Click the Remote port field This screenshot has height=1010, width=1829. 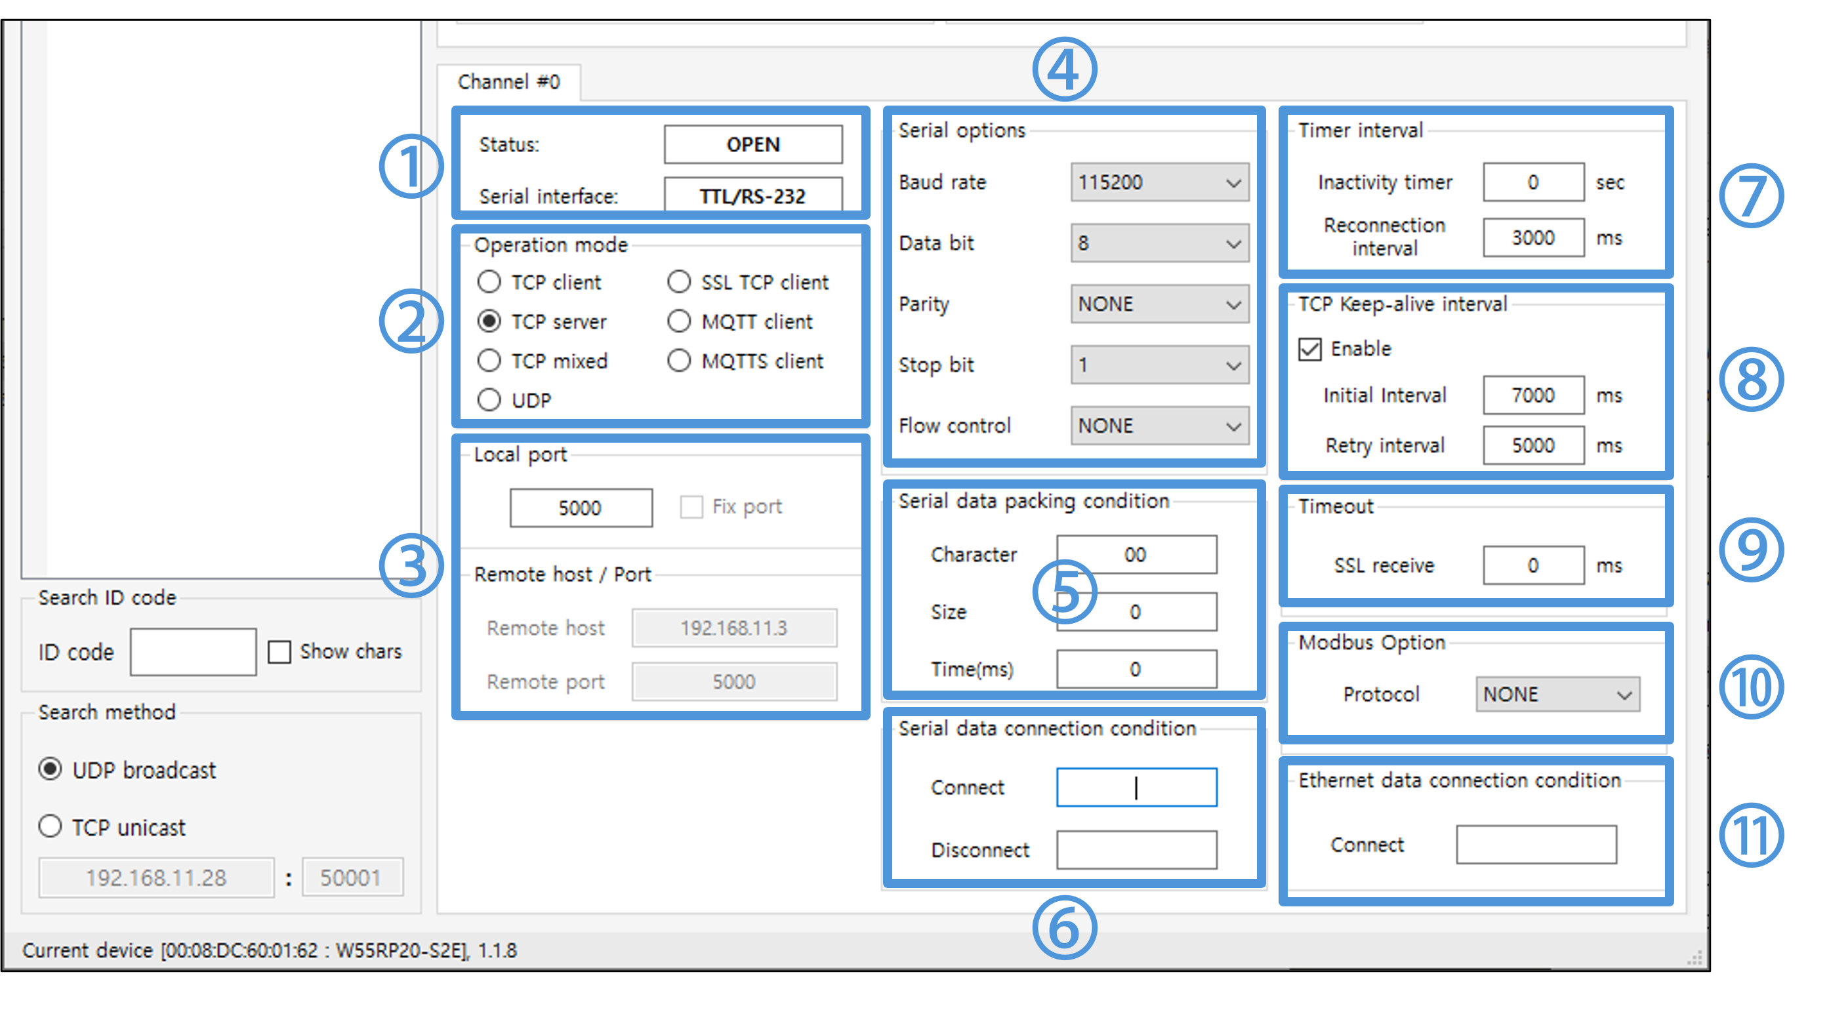click(734, 682)
